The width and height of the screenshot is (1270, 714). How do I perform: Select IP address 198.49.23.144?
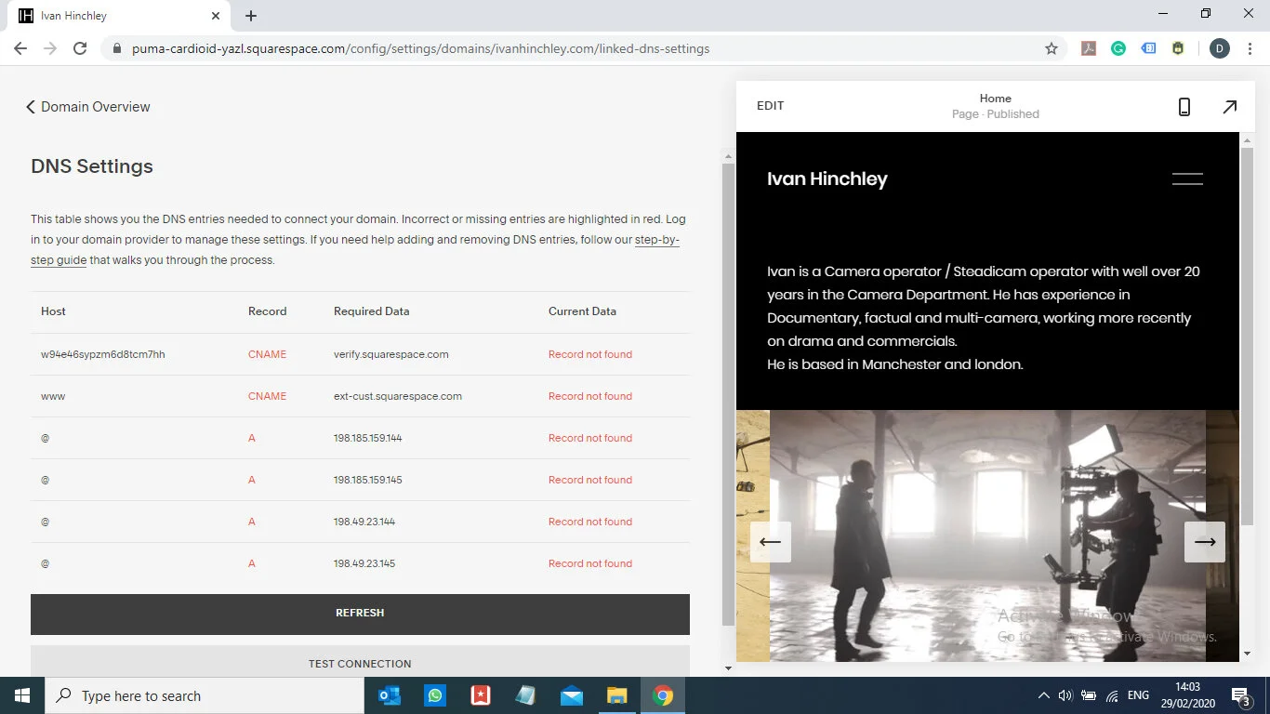click(364, 522)
